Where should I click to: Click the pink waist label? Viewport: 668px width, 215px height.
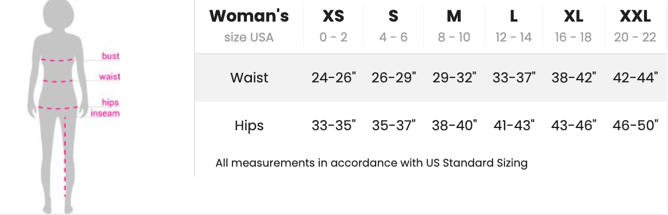109,76
